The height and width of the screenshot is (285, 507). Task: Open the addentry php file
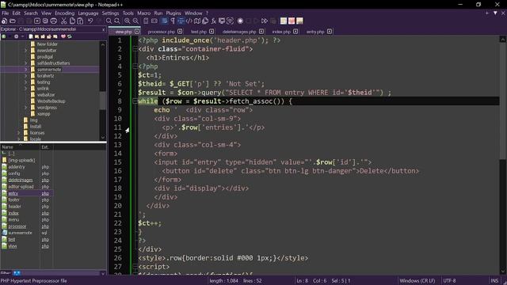(17, 167)
